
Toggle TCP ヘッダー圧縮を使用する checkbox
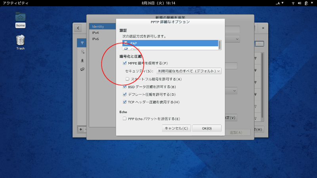[x=125, y=102]
